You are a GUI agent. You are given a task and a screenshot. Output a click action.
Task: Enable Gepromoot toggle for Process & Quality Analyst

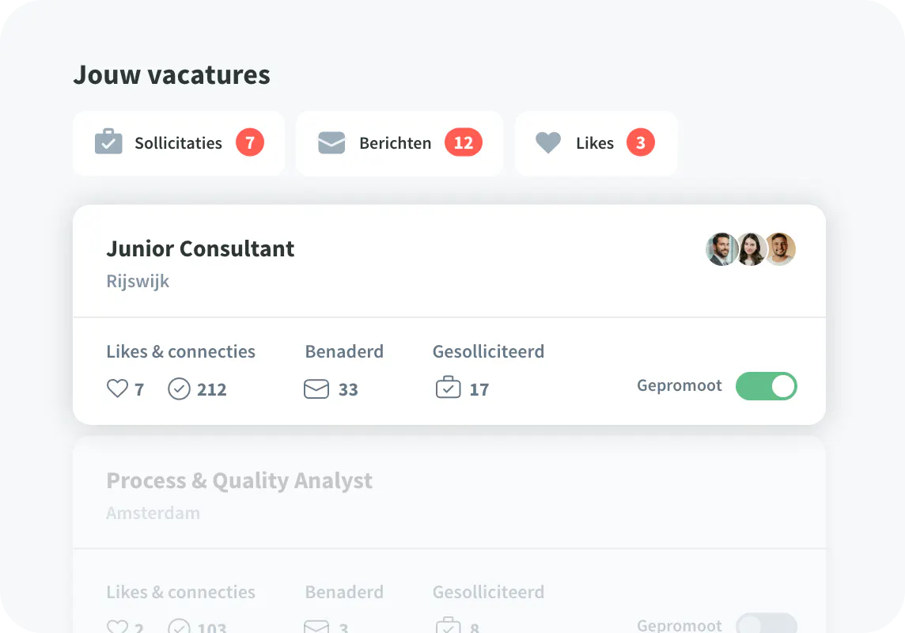766,624
